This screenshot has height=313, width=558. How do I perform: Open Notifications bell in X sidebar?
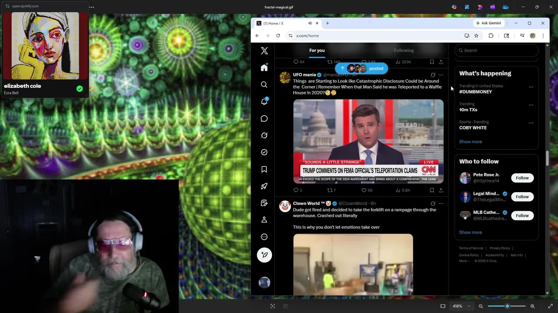click(264, 101)
